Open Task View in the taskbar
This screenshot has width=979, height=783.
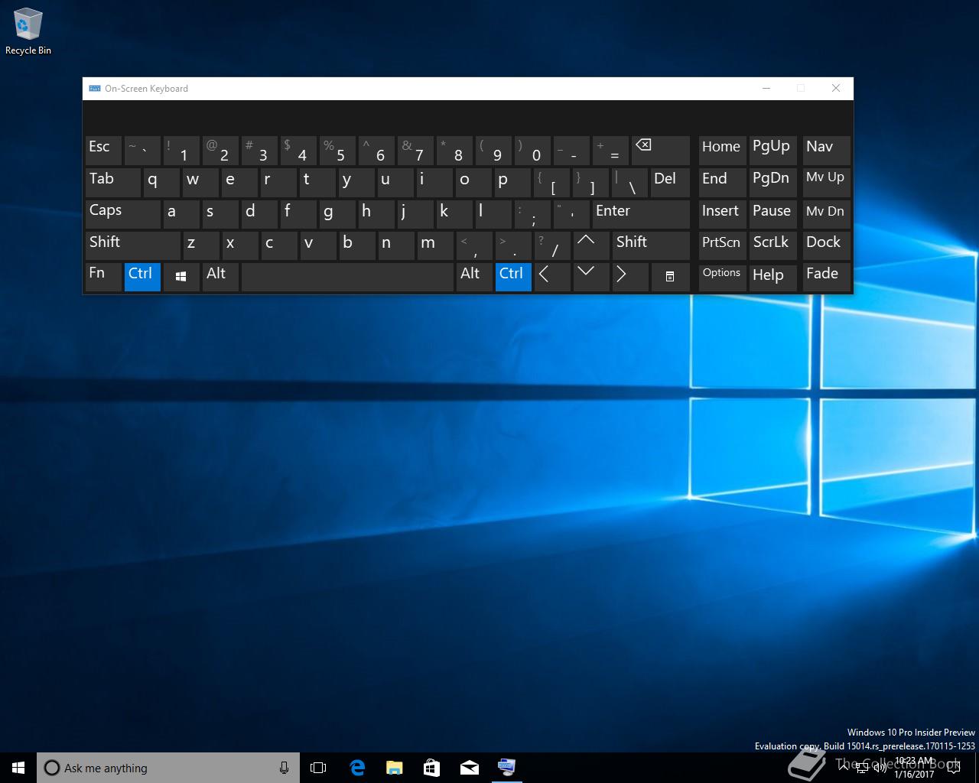point(318,768)
